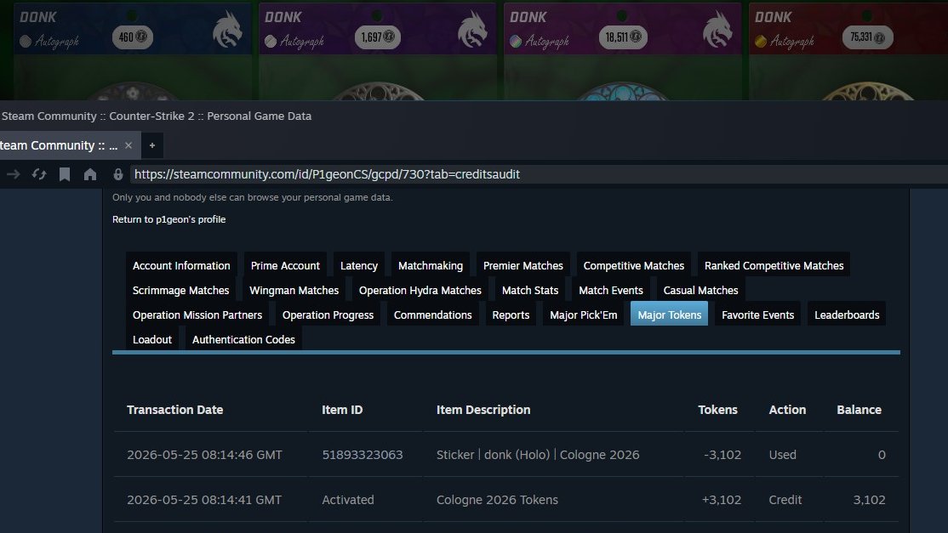This screenshot has height=533, width=948.
Task: Close the Steam Community browser tab
Action: click(128, 145)
